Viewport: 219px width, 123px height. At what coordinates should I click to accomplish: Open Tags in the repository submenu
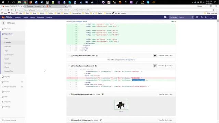(x=6, y=51)
